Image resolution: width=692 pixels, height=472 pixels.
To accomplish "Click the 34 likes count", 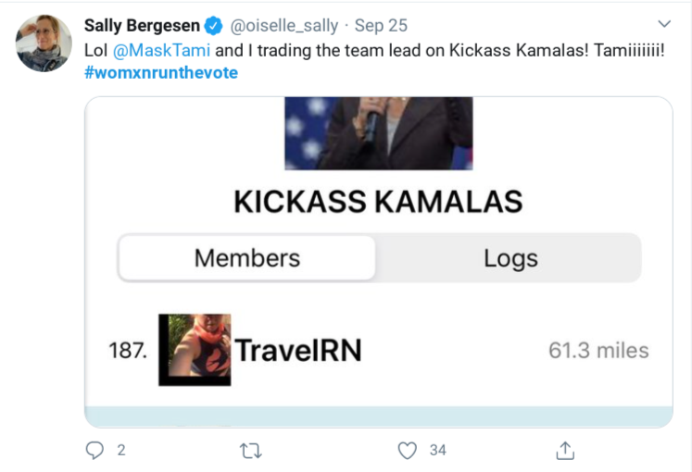I will coord(438,451).
